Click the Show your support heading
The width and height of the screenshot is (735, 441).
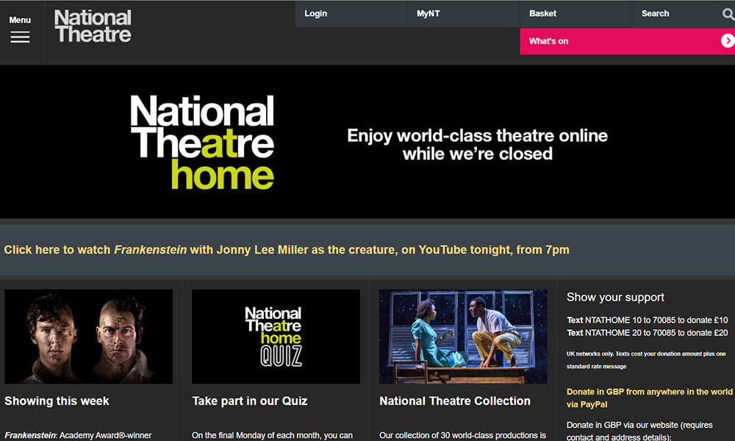pos(615,297)
